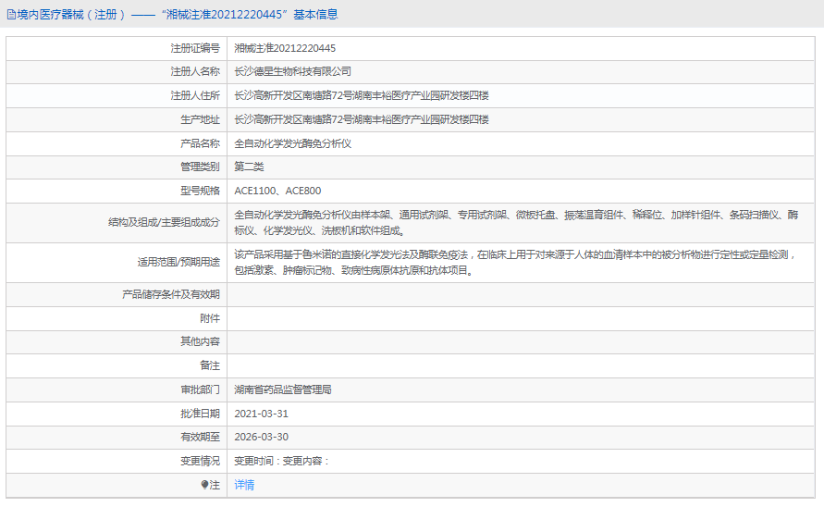The image size is (824, 507).
Task: Click the 管理类别 label
Action: [x=200, y=167]
